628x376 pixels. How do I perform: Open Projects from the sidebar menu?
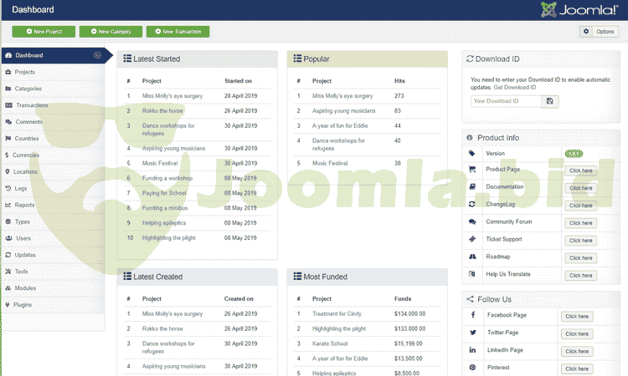click(25, 72)
